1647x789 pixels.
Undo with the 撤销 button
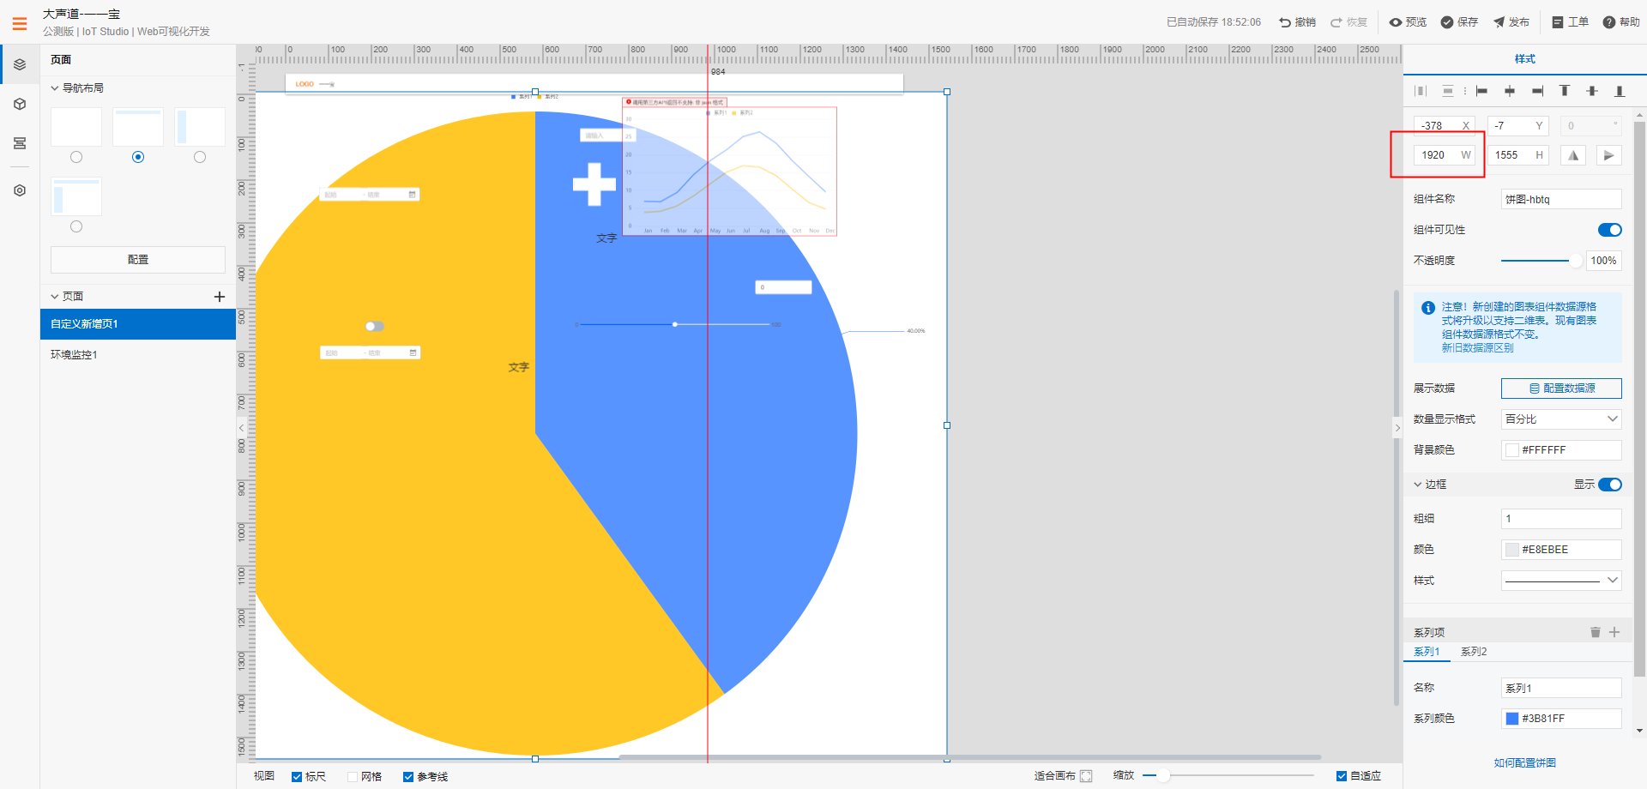pos(1297,22)
